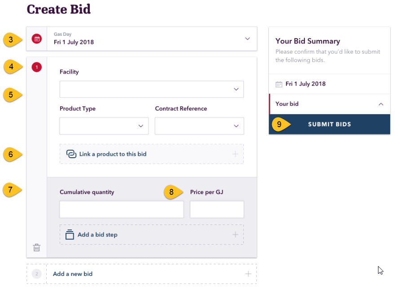This screenshot has height=293, width=400.
Task: Open the Facility dropdown
Action: (x=152, y=89)
